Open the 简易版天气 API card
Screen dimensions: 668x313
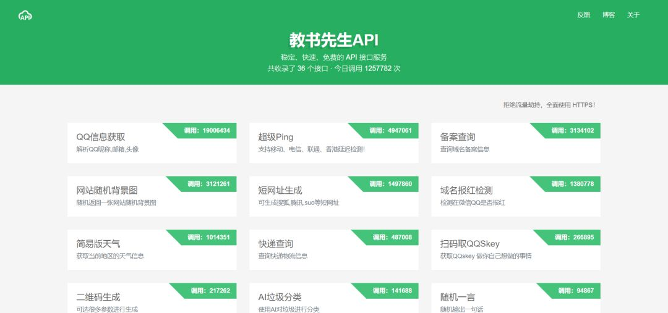[x=152, y=249]
